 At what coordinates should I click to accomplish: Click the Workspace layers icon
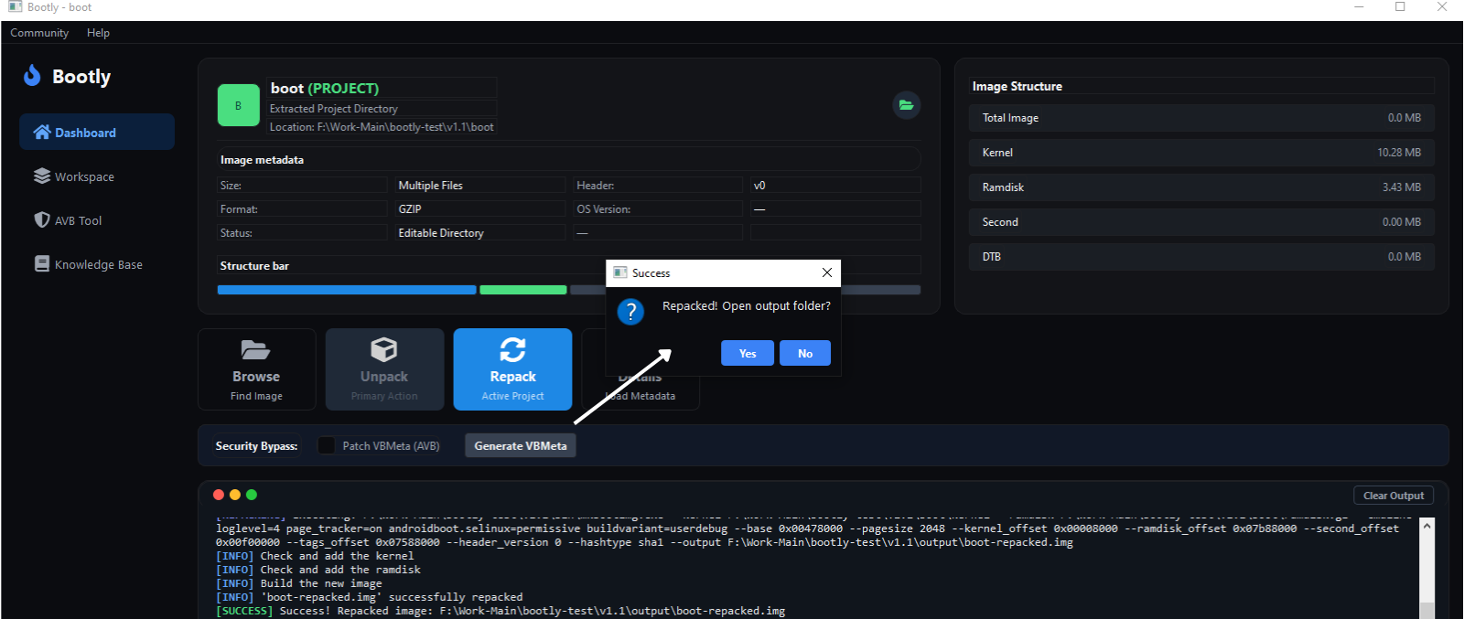(x=42, y=176)
